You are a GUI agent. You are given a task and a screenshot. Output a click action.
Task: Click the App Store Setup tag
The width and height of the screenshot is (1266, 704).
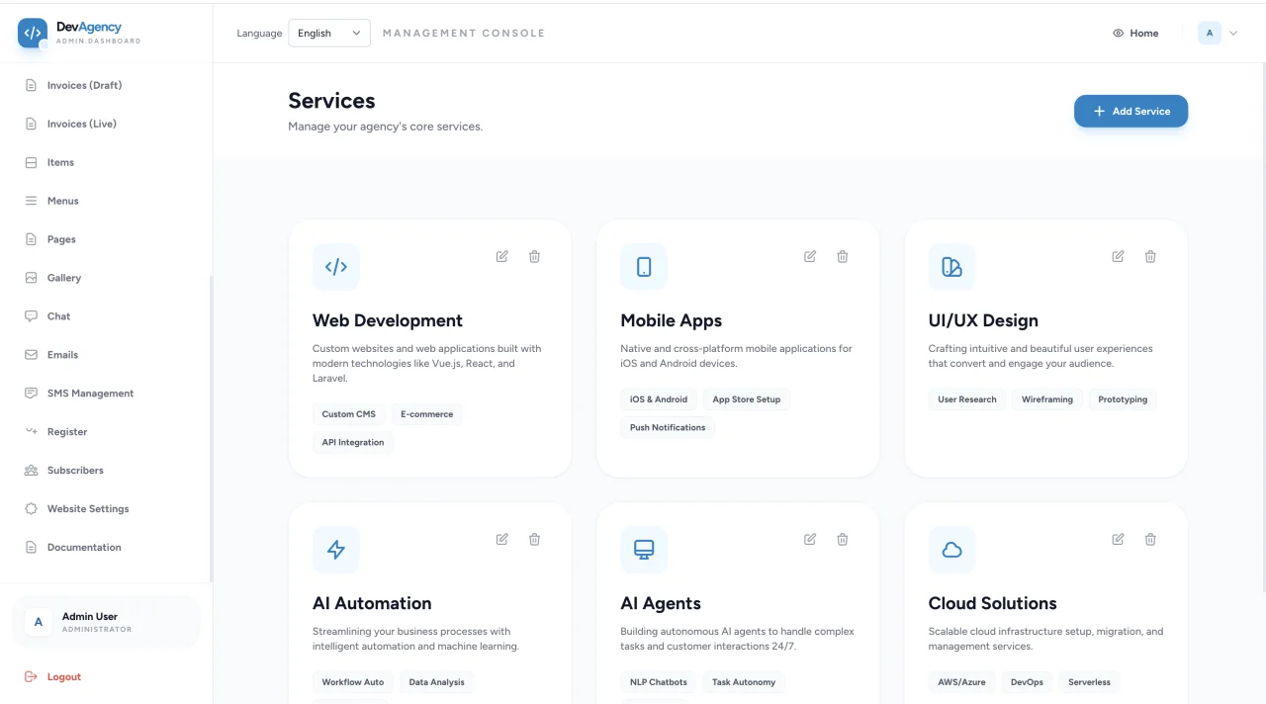pyautogui.click(x=747, y=399)
